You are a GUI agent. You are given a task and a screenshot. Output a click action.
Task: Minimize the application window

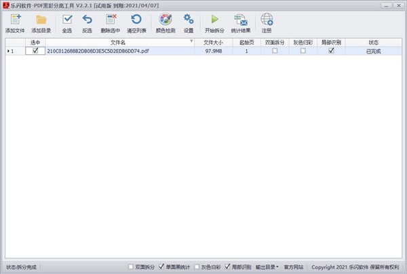(x=387, y=5)
